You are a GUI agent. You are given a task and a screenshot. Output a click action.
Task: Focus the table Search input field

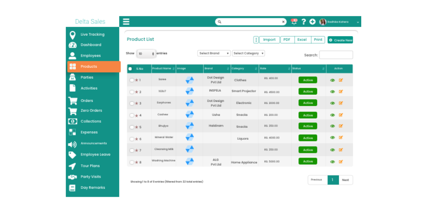pos(336,55)
